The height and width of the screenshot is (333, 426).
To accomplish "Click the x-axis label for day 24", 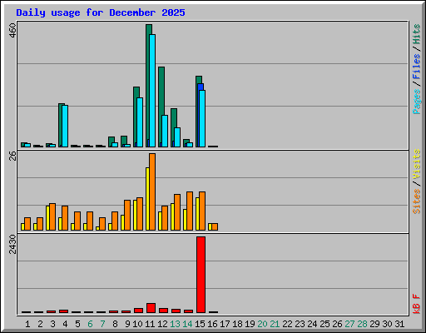I will point(312,324).
